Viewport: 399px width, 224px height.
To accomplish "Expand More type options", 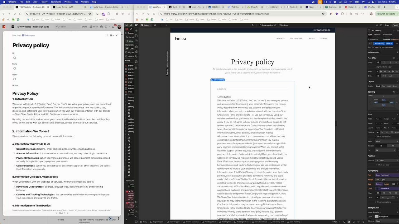I will [x=383, y=202].
